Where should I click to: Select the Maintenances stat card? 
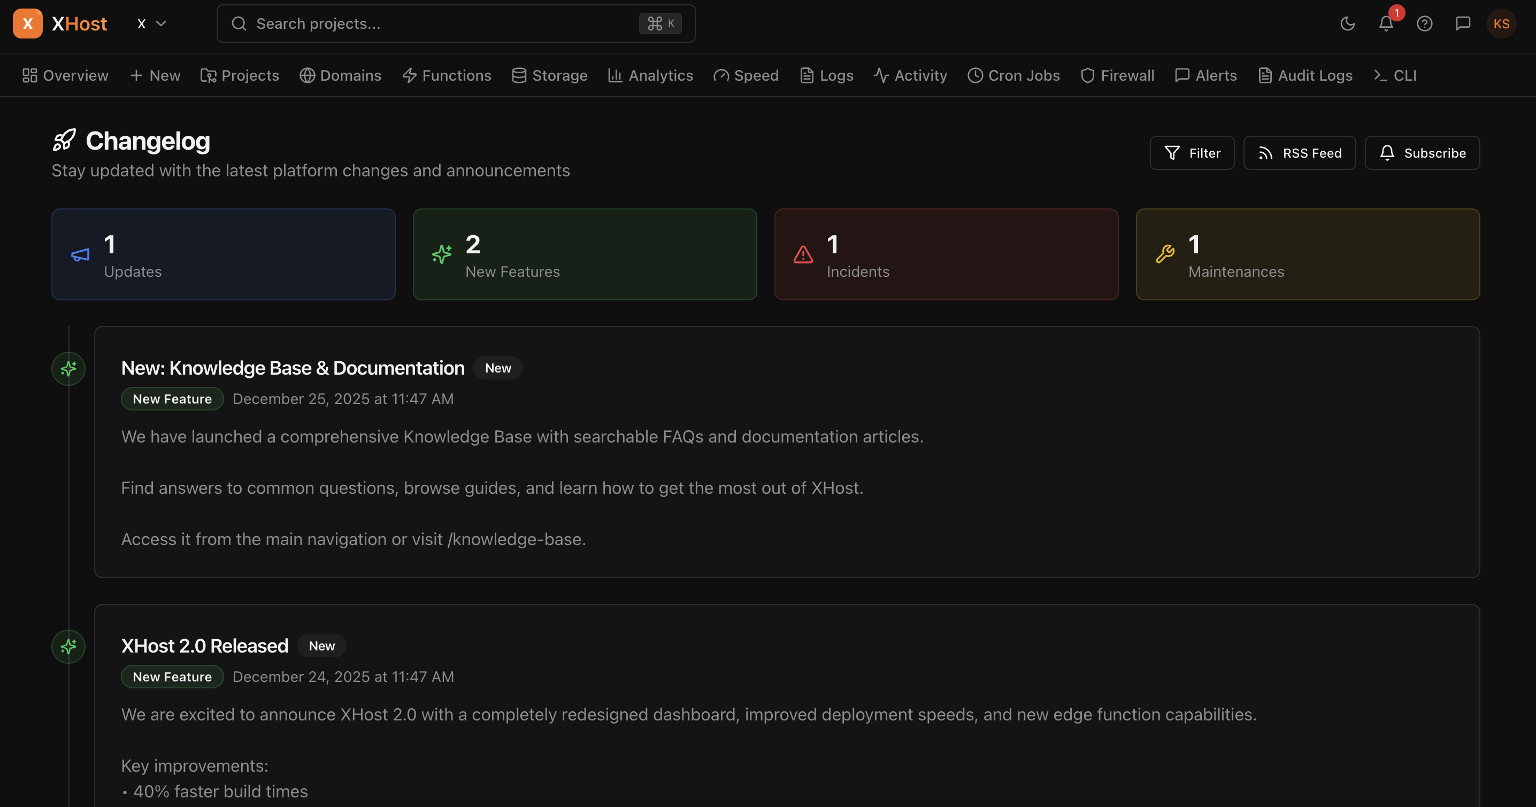pos(1307,254)
